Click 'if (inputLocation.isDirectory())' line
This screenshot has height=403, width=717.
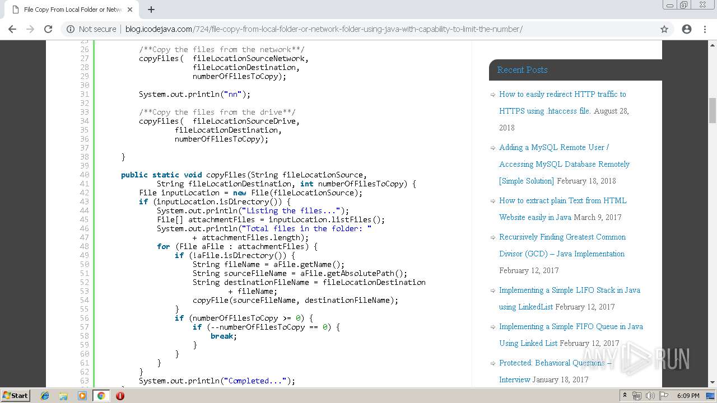click(215, 201)
